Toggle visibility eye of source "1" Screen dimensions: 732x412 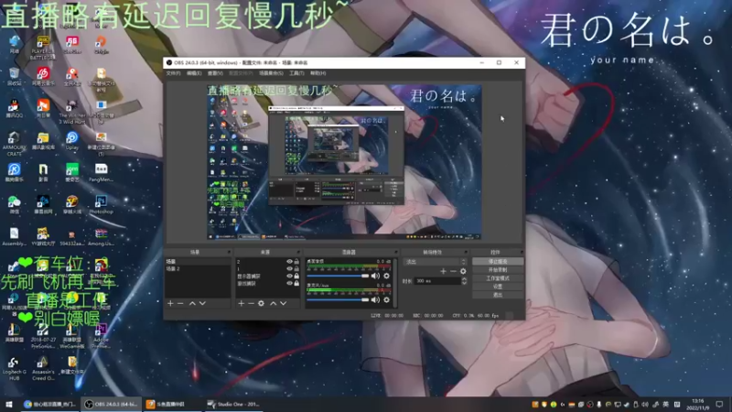coord(289,268)
